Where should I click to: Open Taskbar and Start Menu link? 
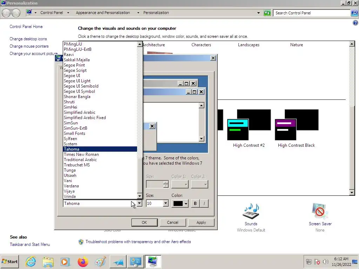pyautogui.click(x=30, y=244)
